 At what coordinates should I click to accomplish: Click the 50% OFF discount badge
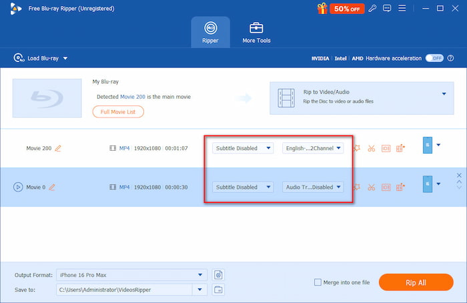[347, 9]
